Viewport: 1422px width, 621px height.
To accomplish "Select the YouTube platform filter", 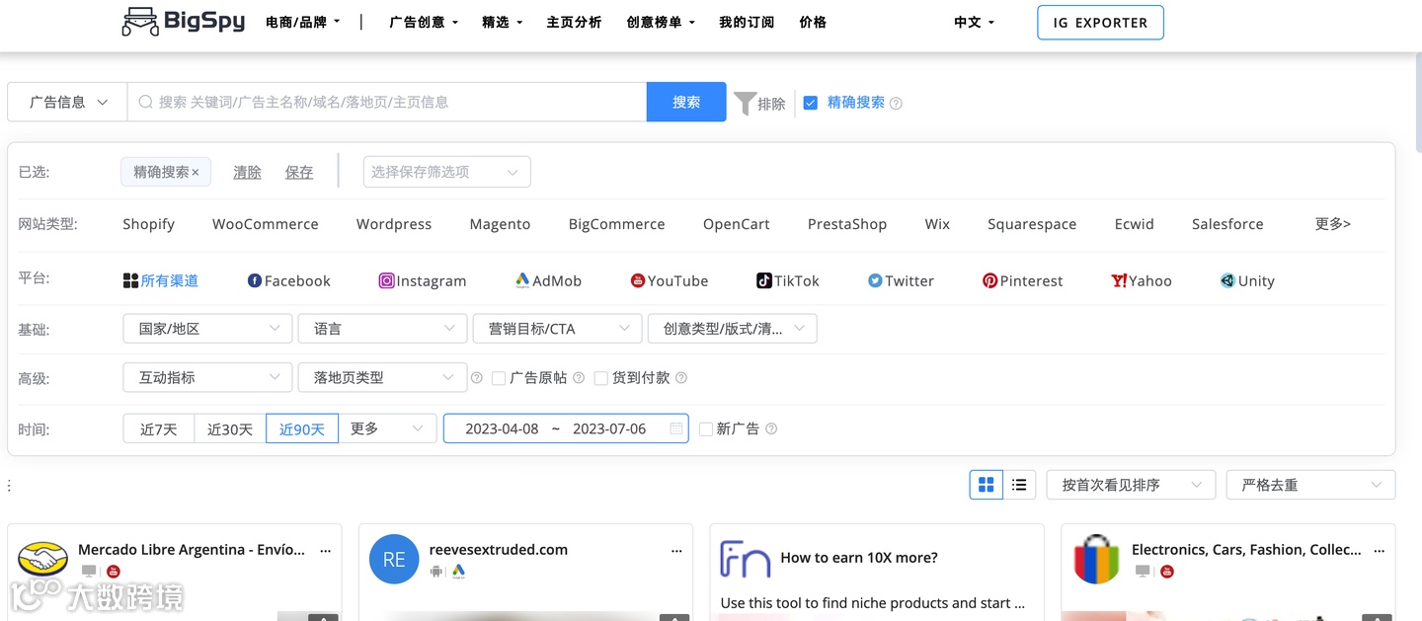I will tap(670, 280).
